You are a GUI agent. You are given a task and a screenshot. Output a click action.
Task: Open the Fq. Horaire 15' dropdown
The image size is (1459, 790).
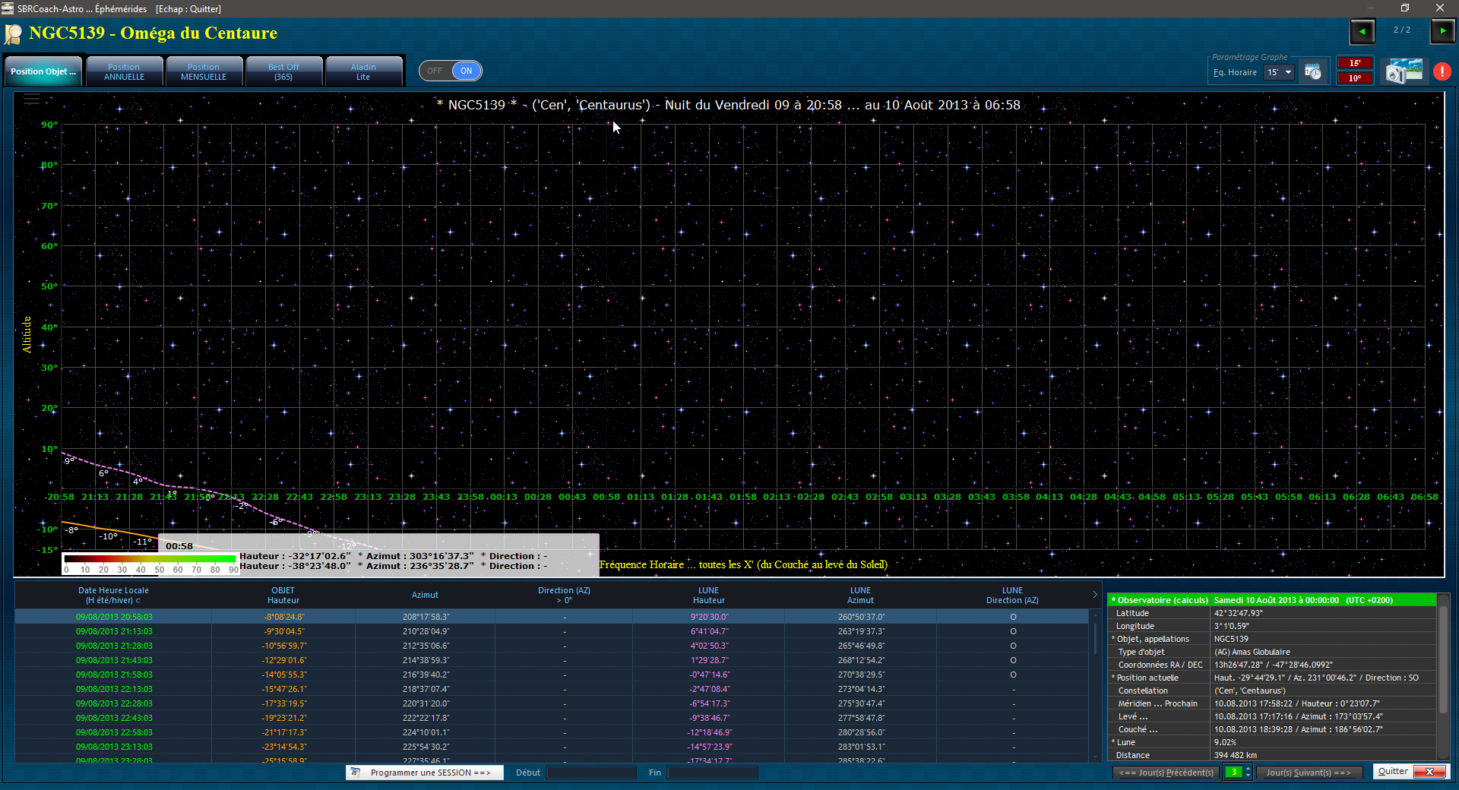click(x=1279, y=72)
